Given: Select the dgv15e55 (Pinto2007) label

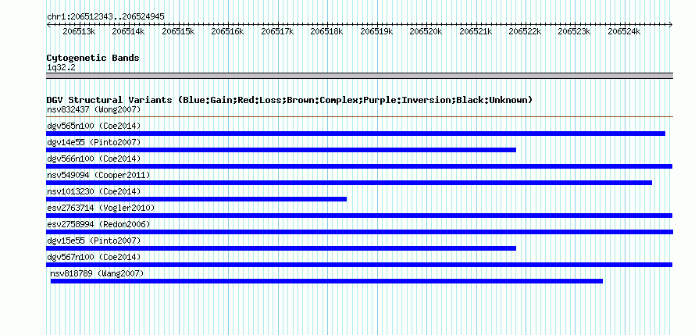Looking at the screenshot, I should click(94, 241).
